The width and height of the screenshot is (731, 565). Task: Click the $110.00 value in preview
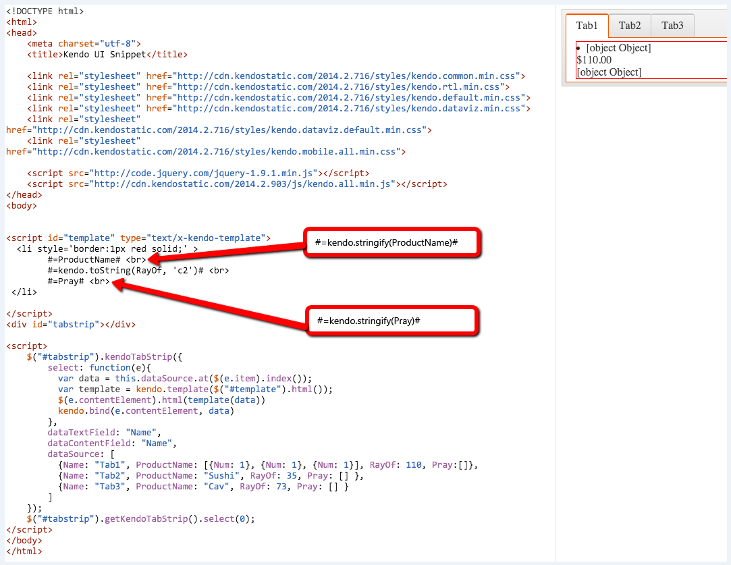(594, 59)
